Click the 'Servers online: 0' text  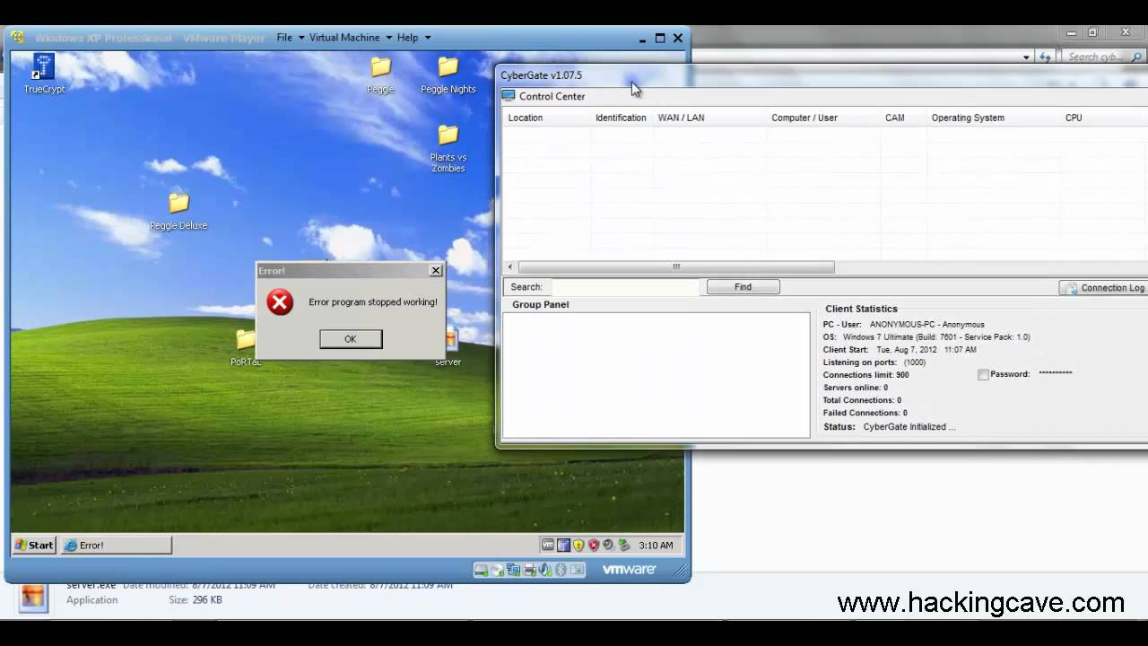856,388
